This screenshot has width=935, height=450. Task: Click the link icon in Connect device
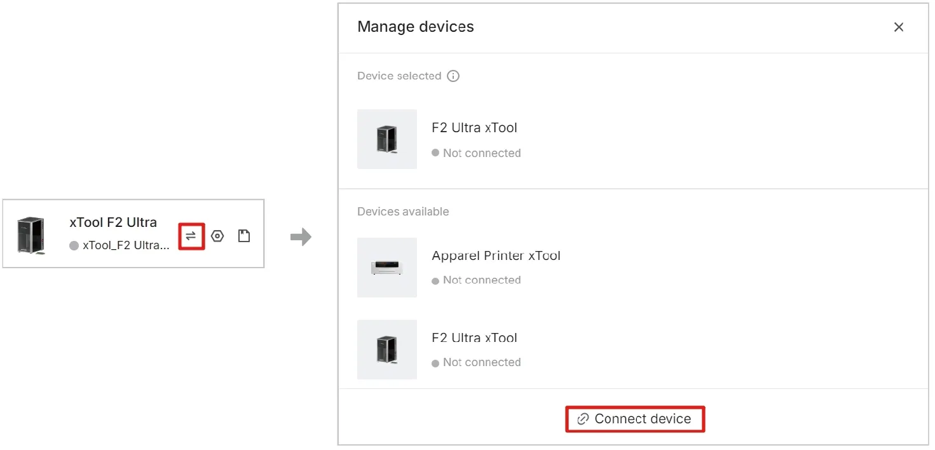click(x=583, y=419)
